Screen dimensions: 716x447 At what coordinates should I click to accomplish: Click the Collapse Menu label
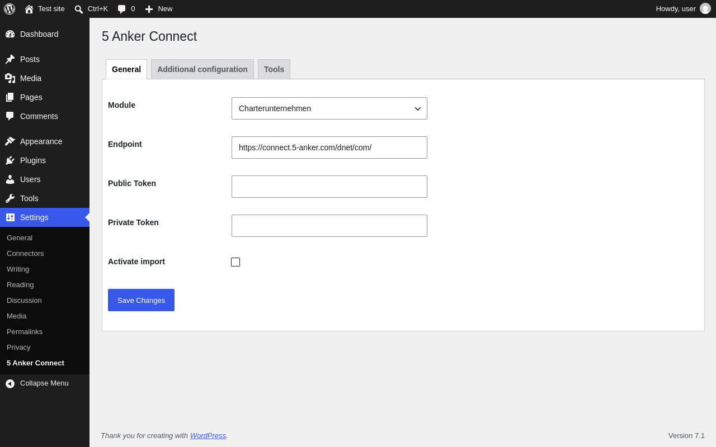point(44,383)
